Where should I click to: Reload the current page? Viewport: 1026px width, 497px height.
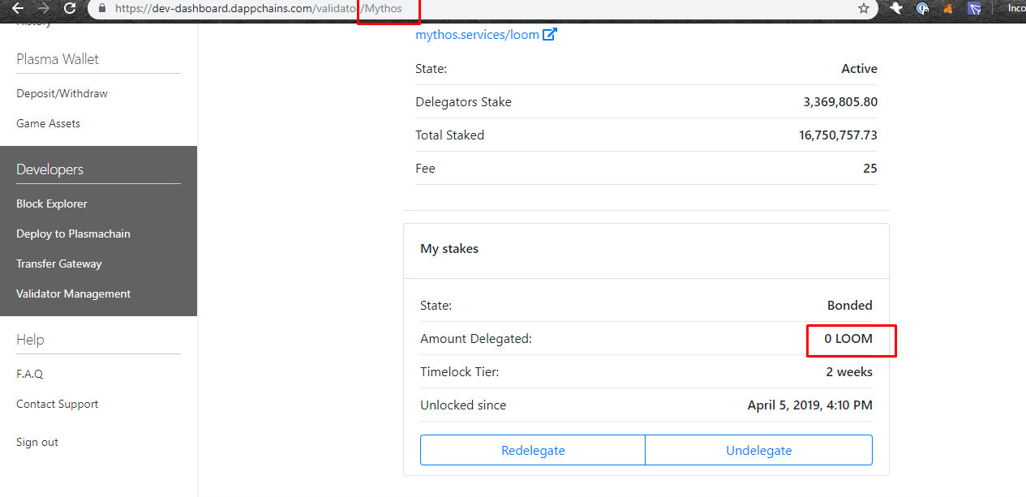(71, 10)
